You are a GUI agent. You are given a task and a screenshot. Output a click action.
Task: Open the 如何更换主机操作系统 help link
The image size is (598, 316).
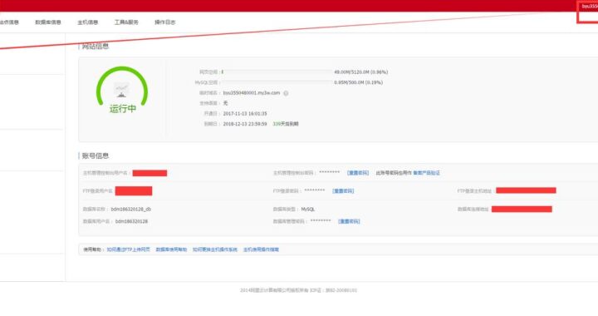click(215, 249)
